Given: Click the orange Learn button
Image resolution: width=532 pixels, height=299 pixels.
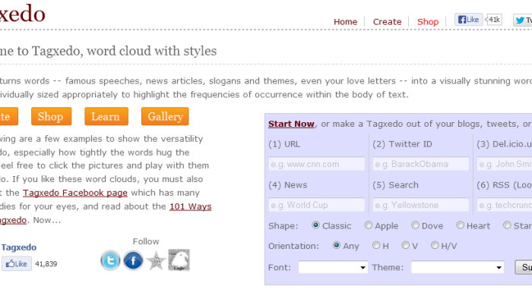Looking at the screenshot, I should tap(106, 116).
